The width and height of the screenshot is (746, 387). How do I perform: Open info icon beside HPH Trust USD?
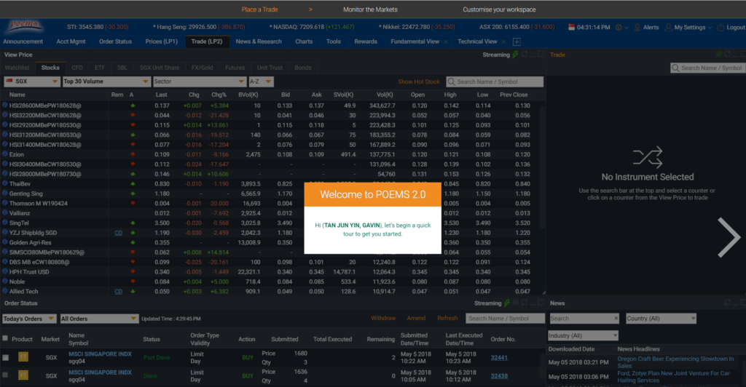click(5, 271)
